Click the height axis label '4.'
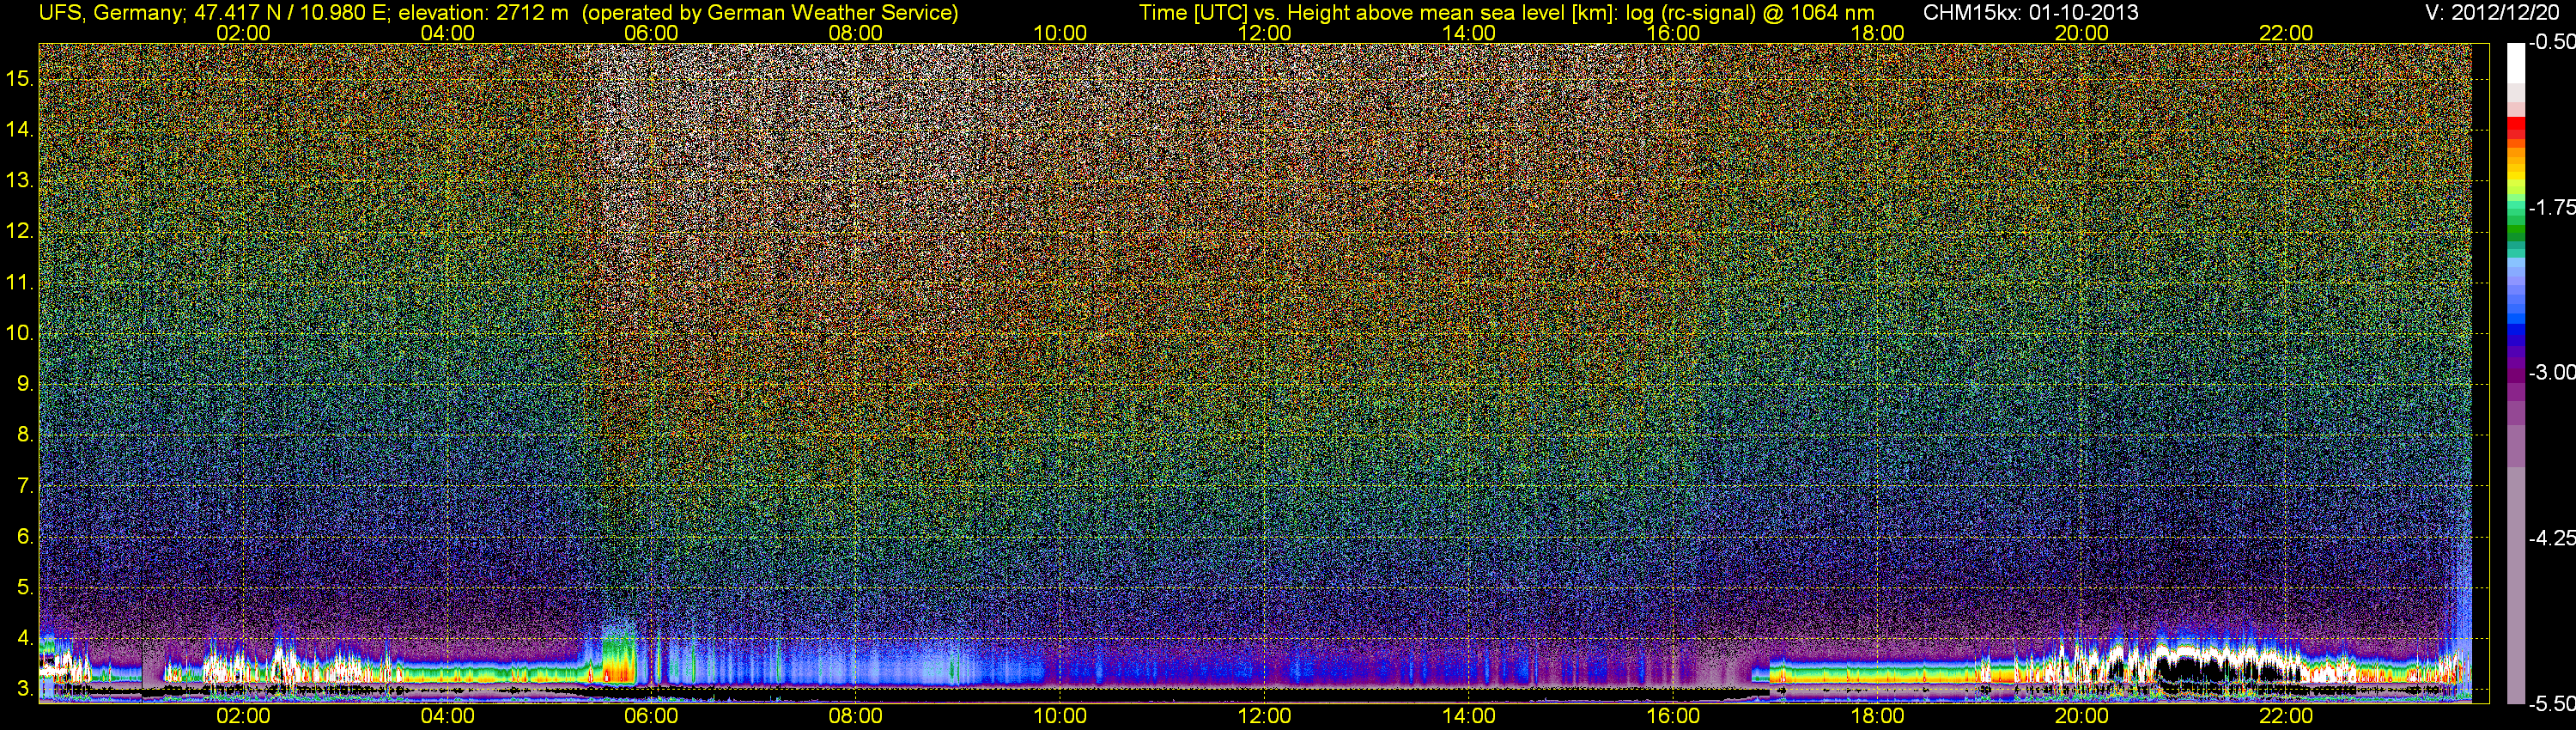 25,638
